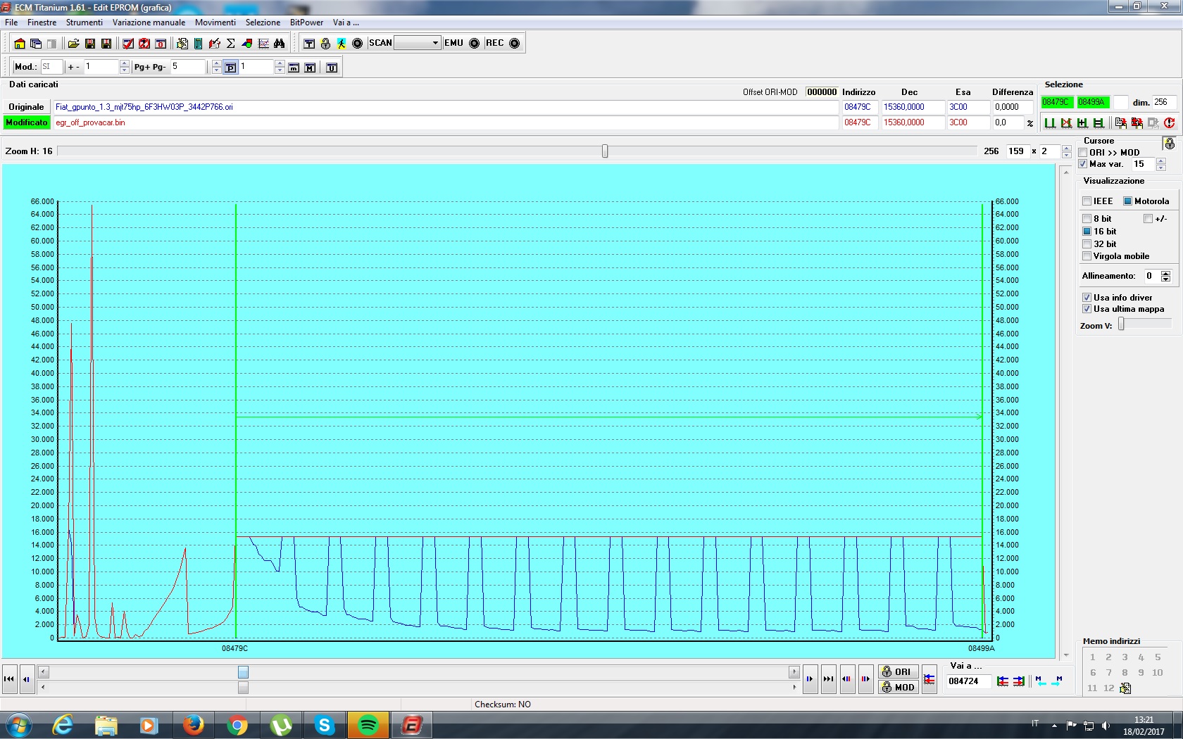Increase the Allineamento spinner value

tap(1166, 273)
